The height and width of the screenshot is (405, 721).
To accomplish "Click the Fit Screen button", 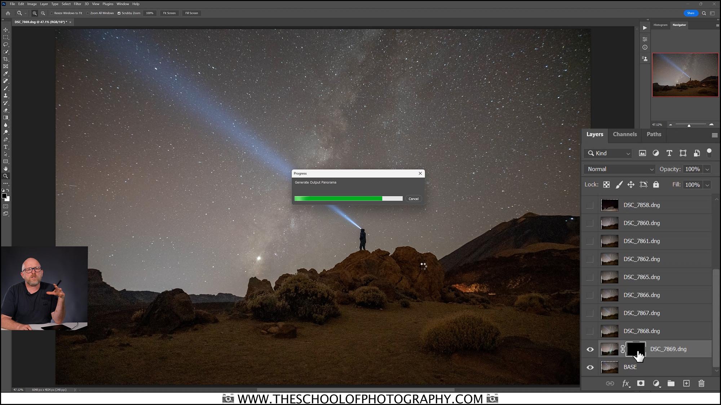I will [x=169, y=13].
